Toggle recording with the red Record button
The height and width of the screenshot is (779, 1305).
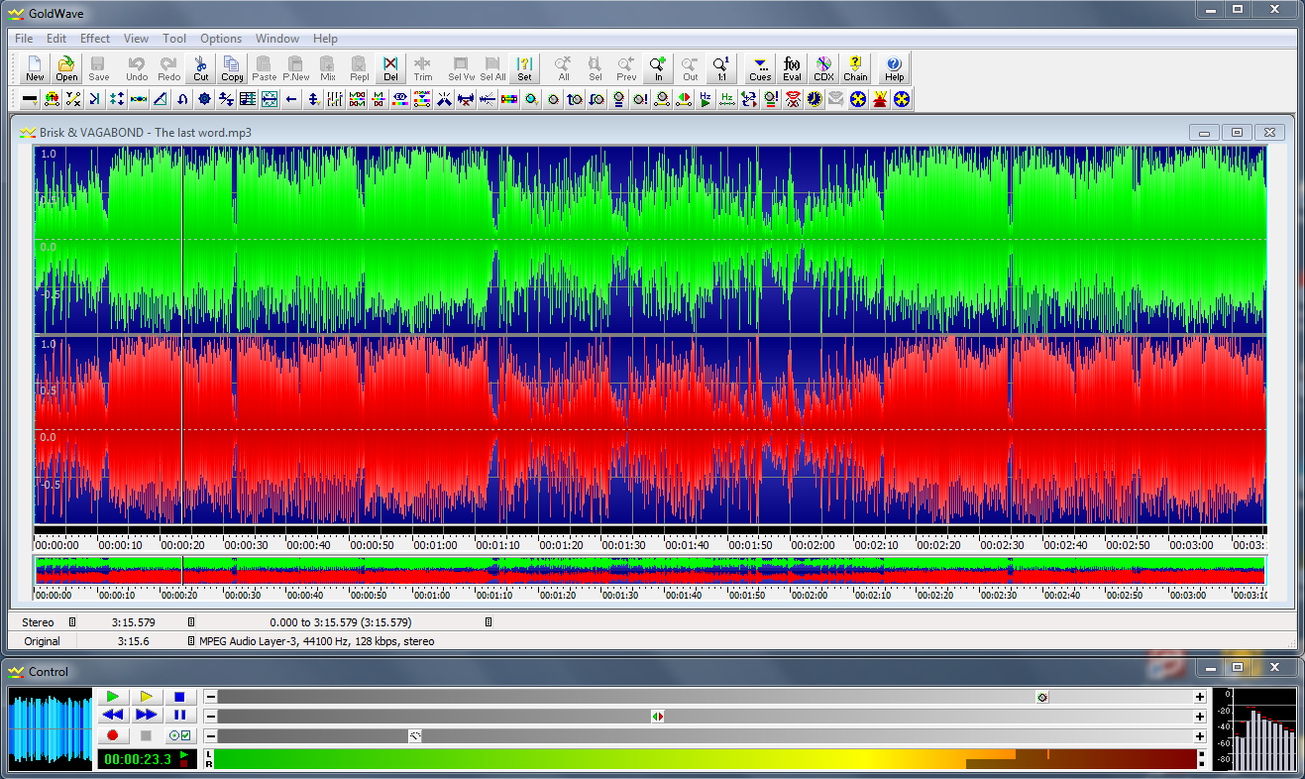coord(113,735)
